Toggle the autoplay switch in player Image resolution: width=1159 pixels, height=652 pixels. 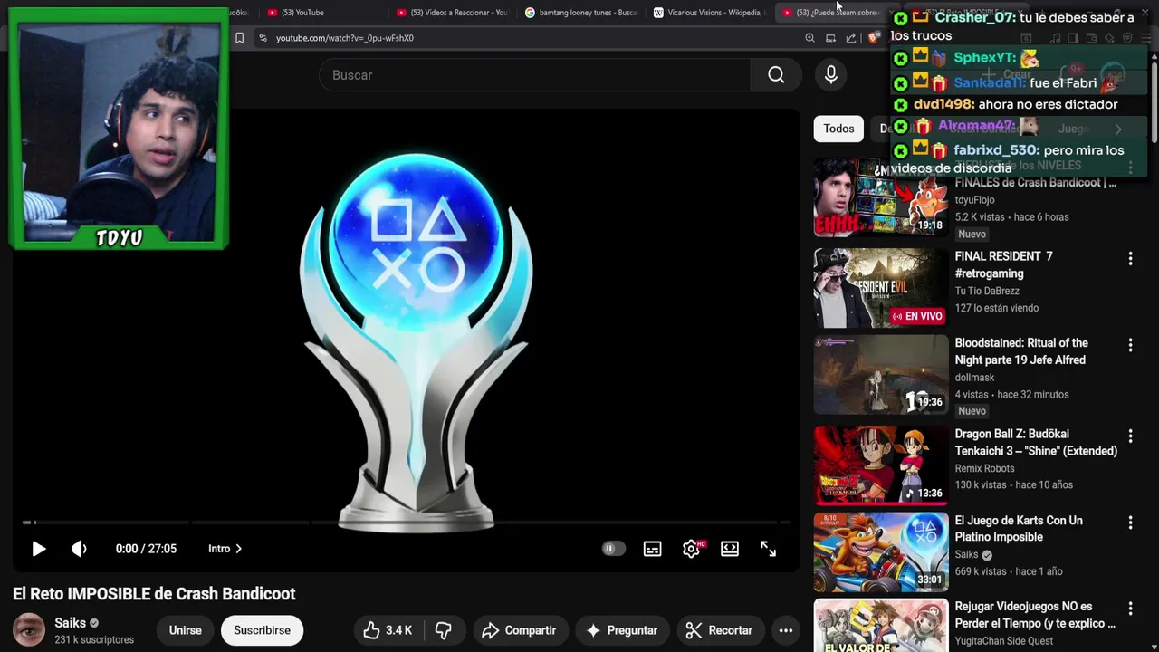613,549
